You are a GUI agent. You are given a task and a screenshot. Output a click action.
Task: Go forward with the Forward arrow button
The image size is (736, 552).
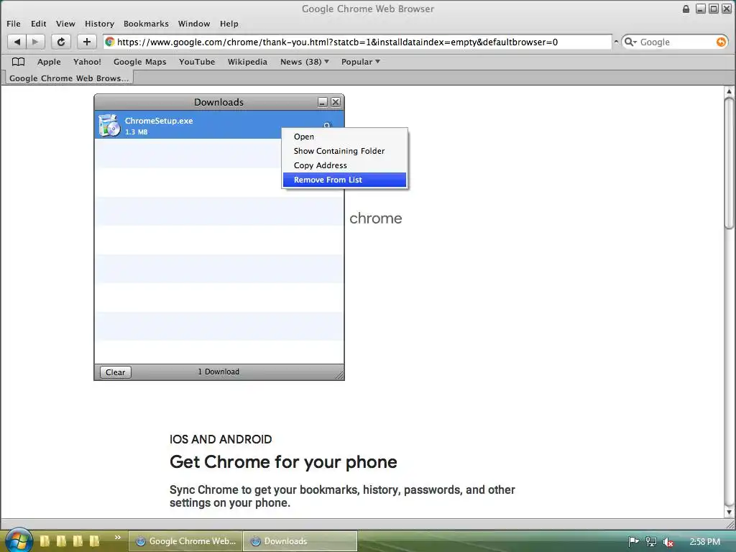point(35,42)
